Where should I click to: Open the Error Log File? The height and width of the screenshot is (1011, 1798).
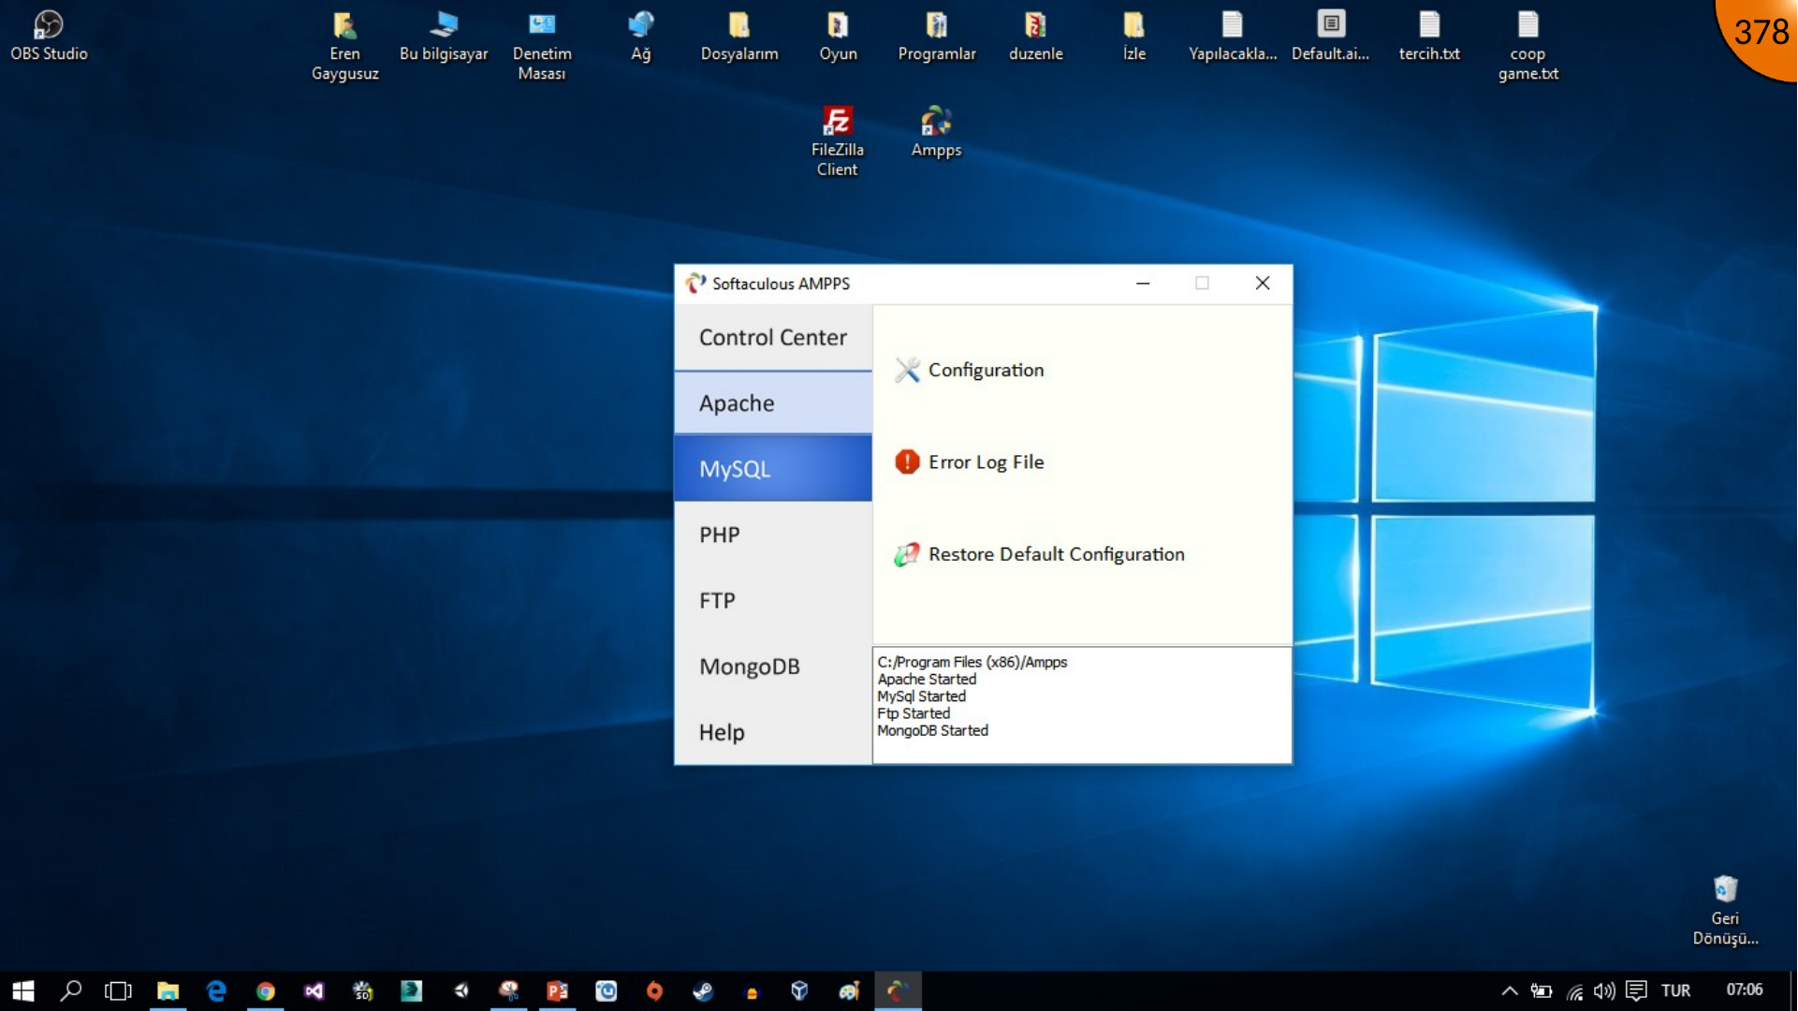[970, 462]
